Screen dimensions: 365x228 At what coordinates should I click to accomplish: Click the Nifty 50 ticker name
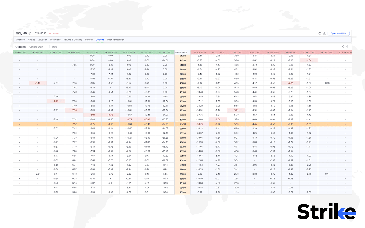[x=21, y=33]
